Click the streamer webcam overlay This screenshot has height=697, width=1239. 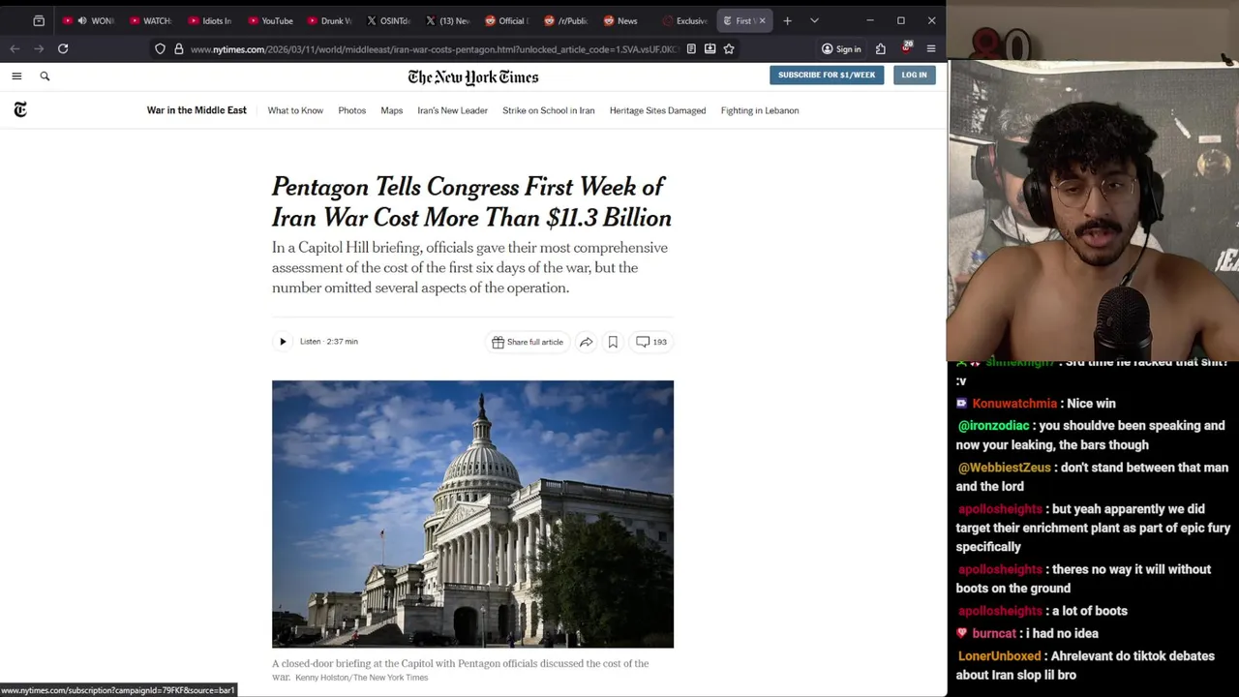coord(1093,209)
